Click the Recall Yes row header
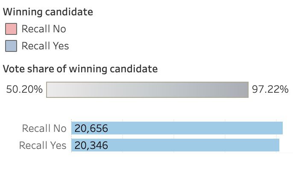Viewport: 293px width, 171px height. (43, 145)
